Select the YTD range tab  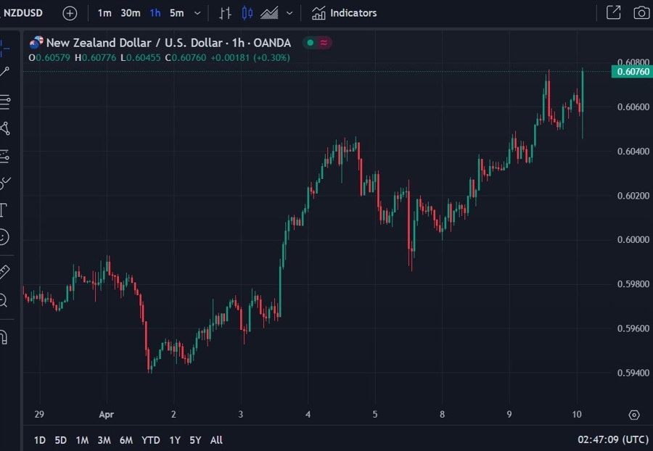pyautogui.click(x=151, y=440)
